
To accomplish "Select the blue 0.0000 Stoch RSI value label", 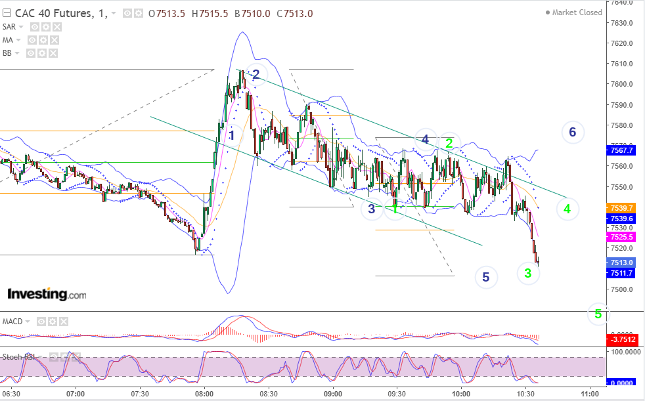I will [x=621, y=383].
